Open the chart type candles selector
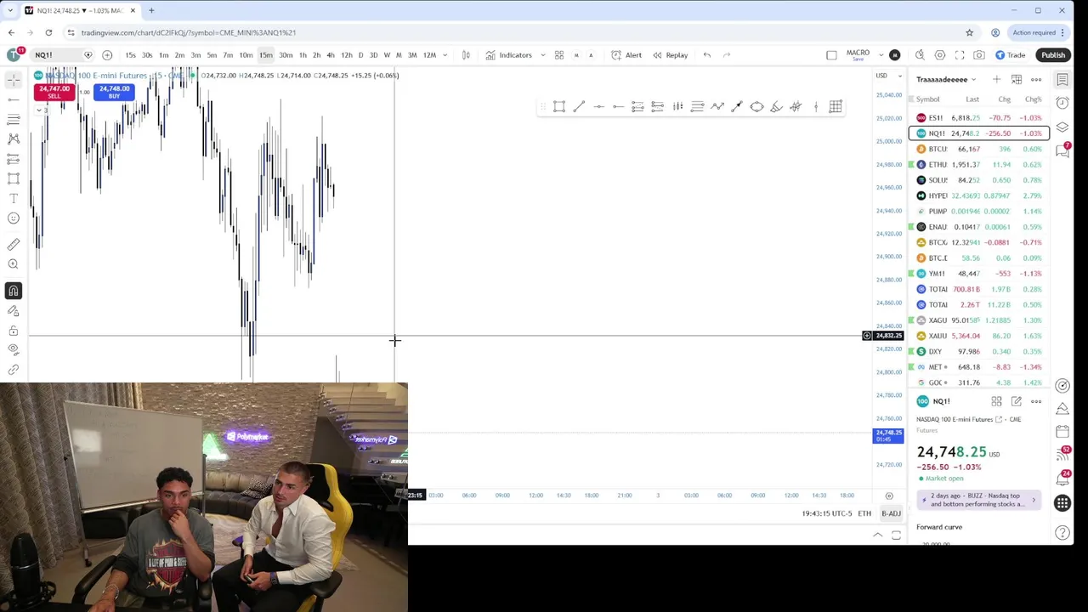 point(466,55)
